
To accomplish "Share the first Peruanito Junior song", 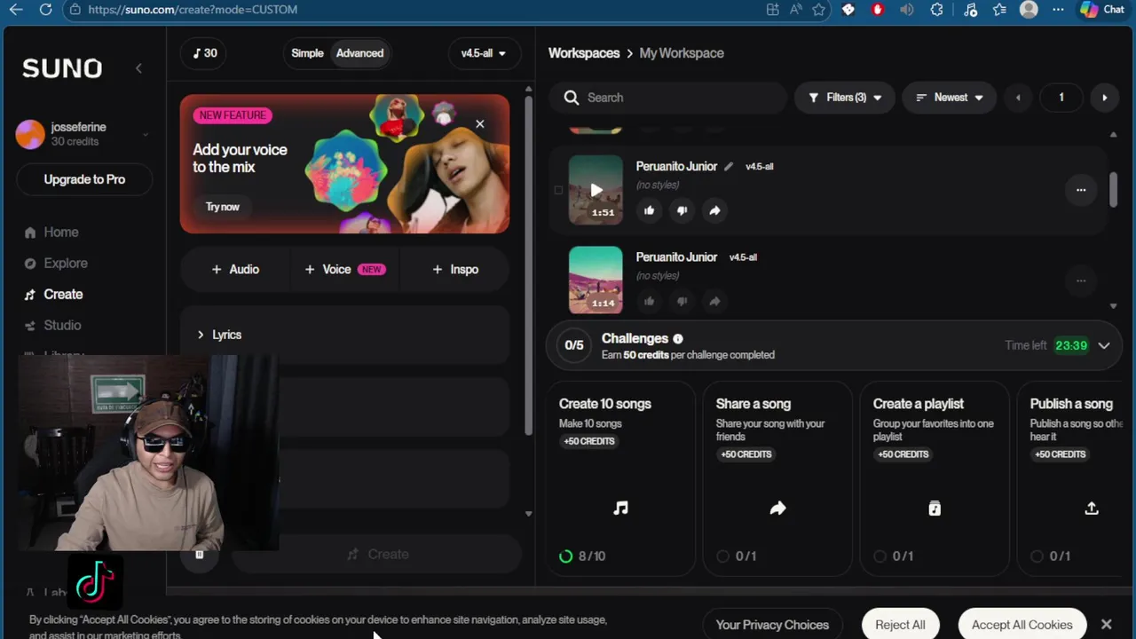I will [x=714, y=210].
